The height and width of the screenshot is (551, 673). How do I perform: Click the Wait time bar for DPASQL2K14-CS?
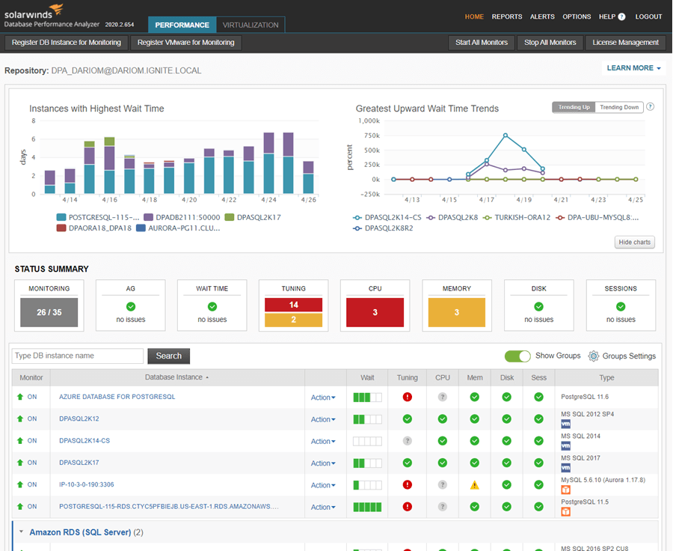pos(367,442)
